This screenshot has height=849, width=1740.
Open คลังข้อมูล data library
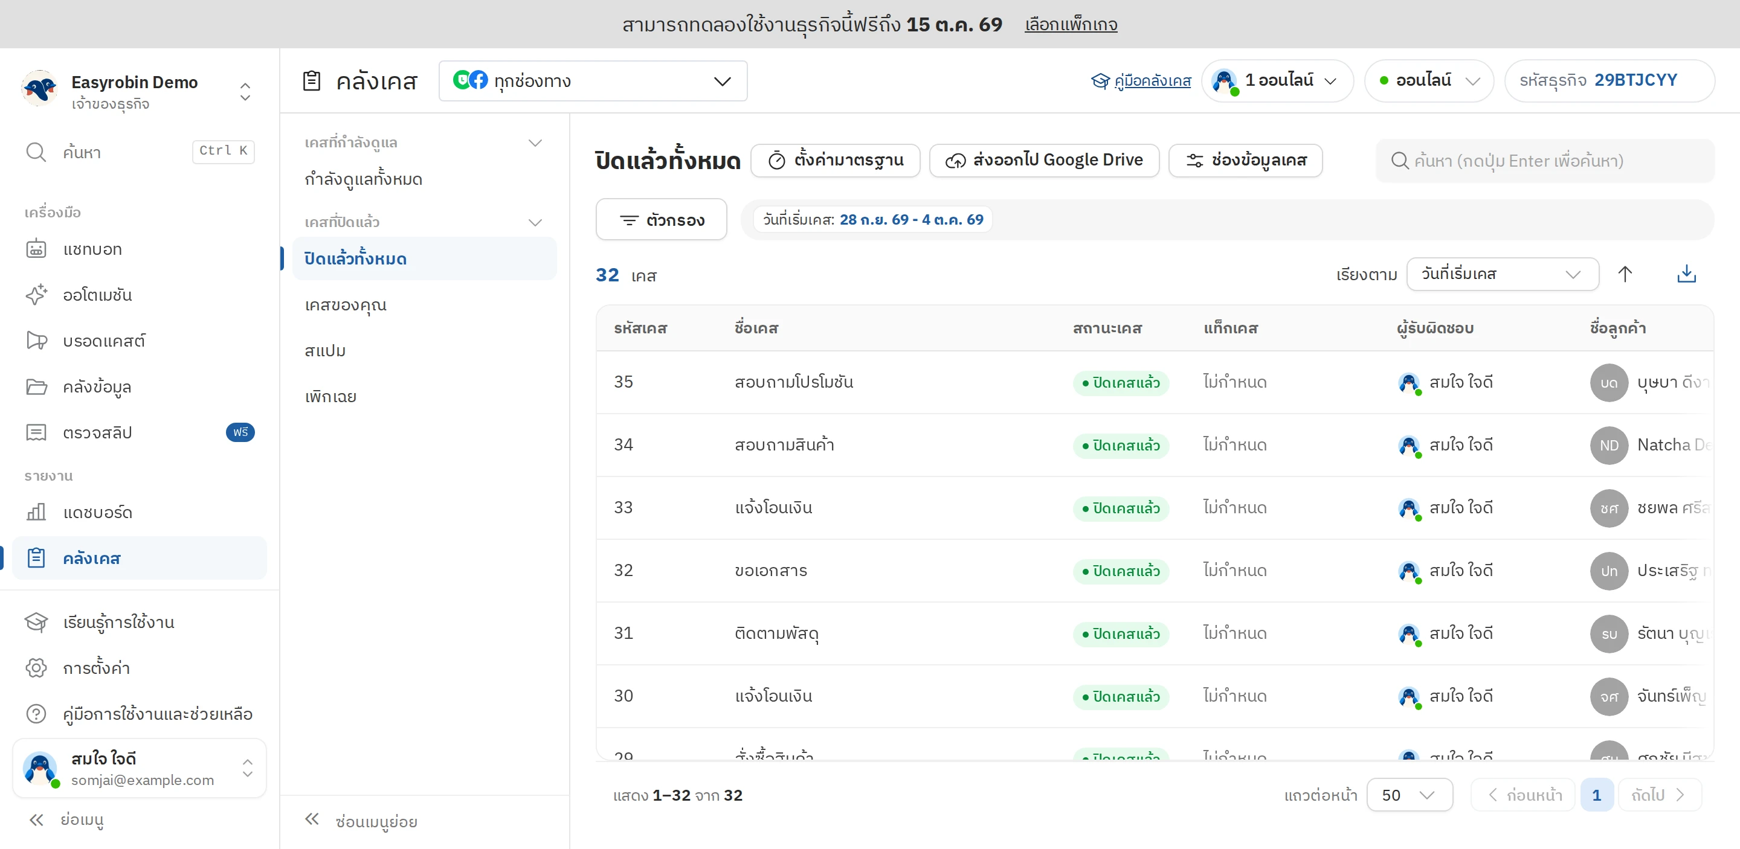[140, 386]
